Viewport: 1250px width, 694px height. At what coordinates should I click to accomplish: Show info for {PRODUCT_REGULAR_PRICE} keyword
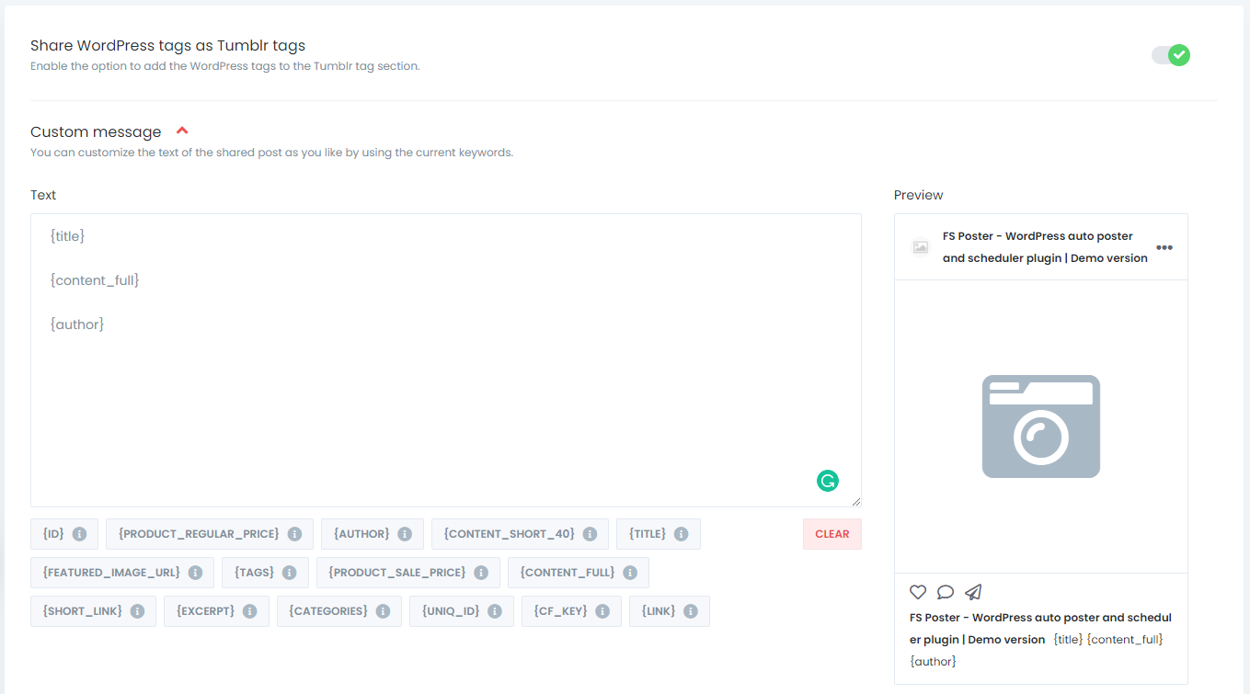click(x=294, y=534)
